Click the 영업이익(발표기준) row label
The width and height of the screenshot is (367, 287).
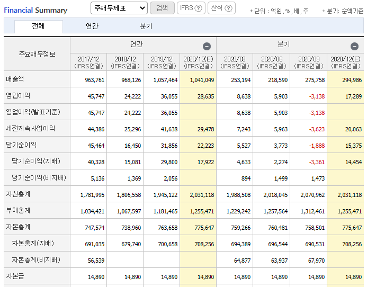(33, 112)
